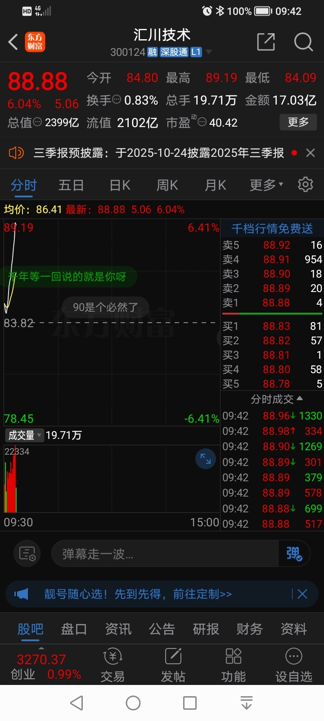
Task: Open the 更多 chart period dropdown
Action: [266, 185]
